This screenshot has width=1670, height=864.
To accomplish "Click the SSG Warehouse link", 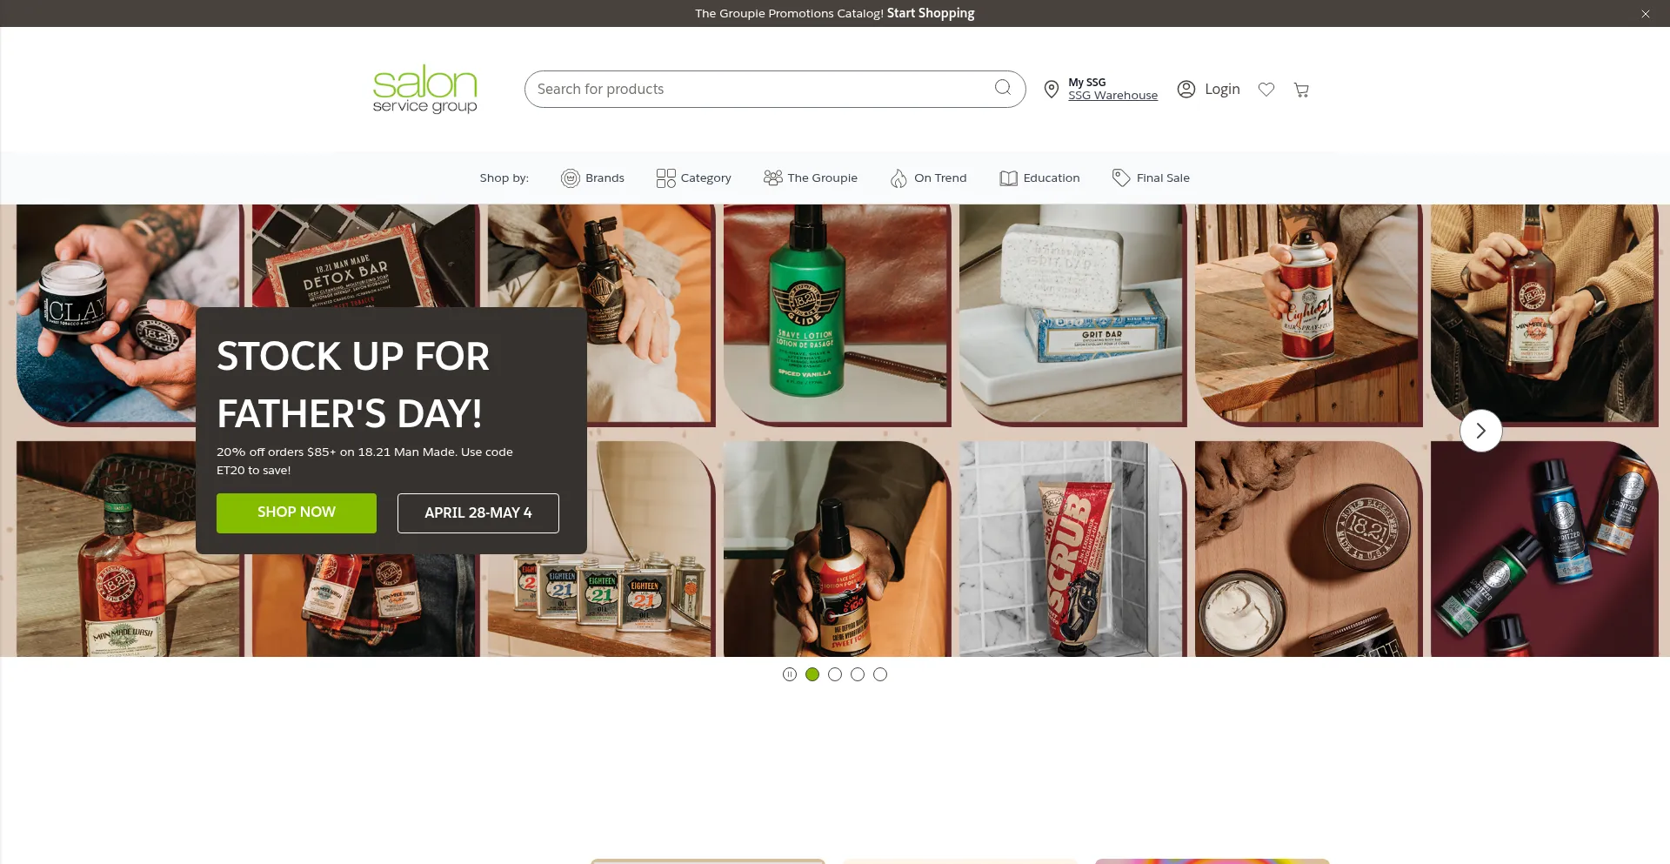I will point(1112,96).
